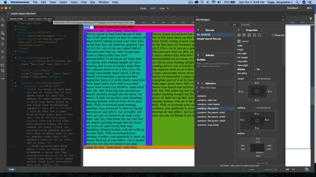Image resolution: width=316 pixels, height=177 pixels.
Task: Switch CSS Designer to All mode
Action: (234, 25)
